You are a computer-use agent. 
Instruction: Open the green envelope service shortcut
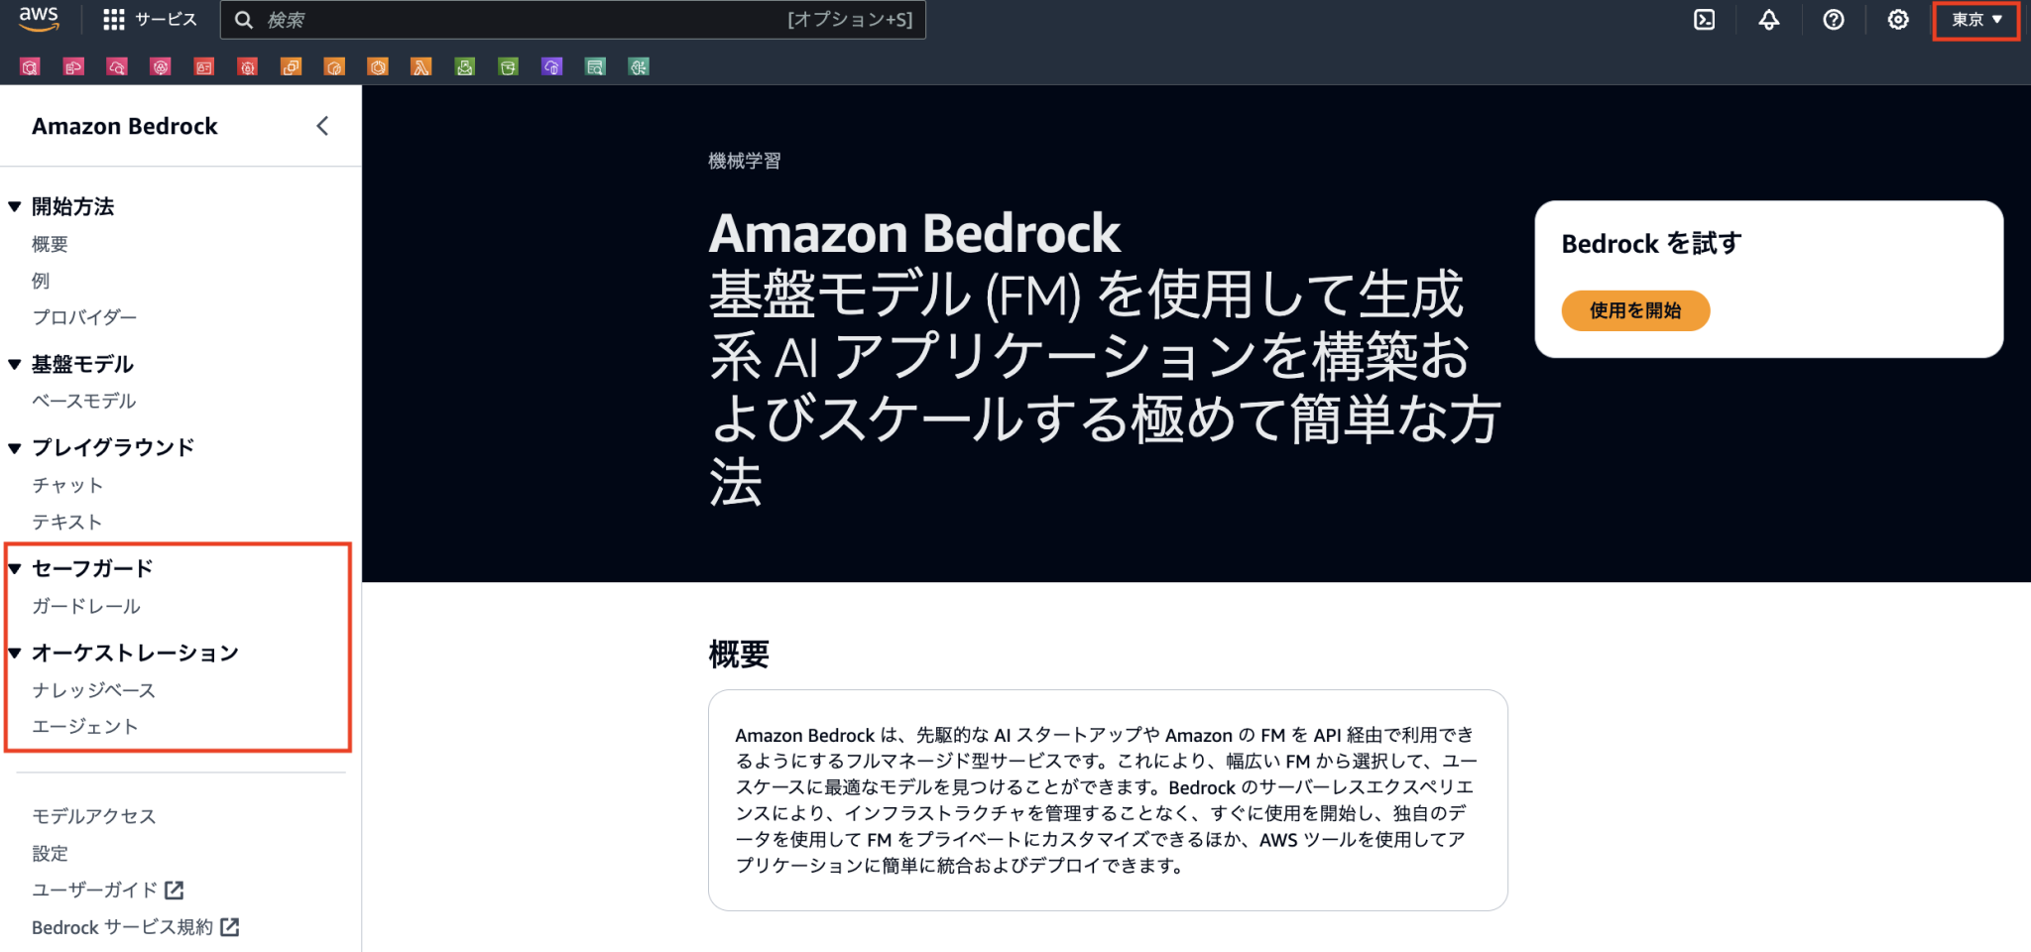click(x=464, y=66)
